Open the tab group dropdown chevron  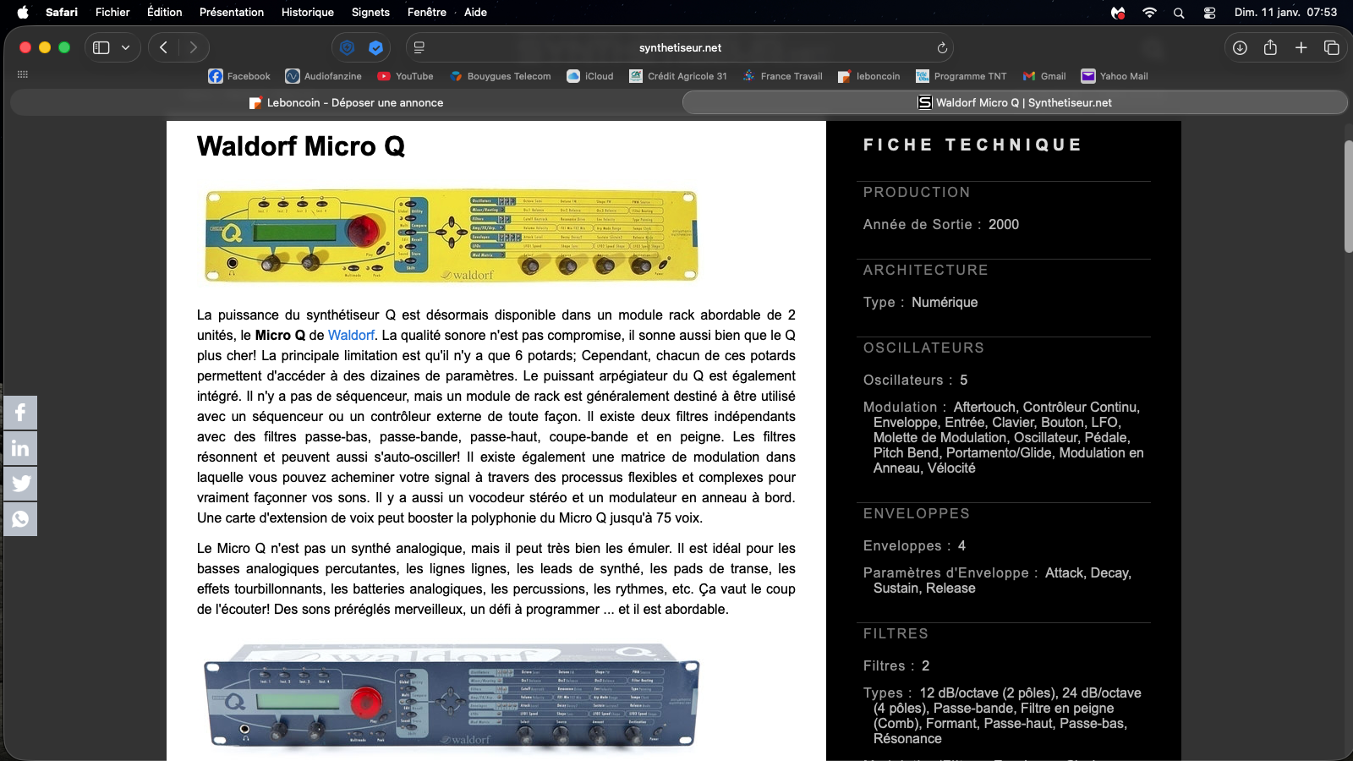coord(126,47)
